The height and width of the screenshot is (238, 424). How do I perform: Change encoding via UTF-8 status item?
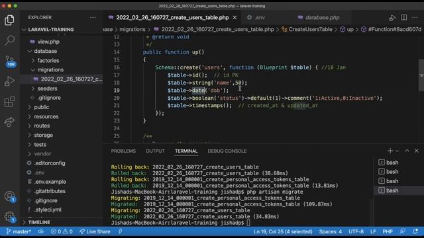tap(356, 231)
